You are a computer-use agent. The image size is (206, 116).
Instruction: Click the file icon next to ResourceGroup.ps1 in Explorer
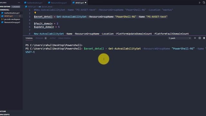[x=2, y=22]
